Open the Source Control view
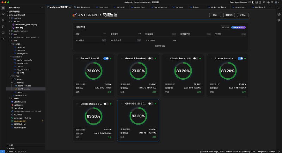The width and height of the screenshot is (282, 153). pos(3,21)
